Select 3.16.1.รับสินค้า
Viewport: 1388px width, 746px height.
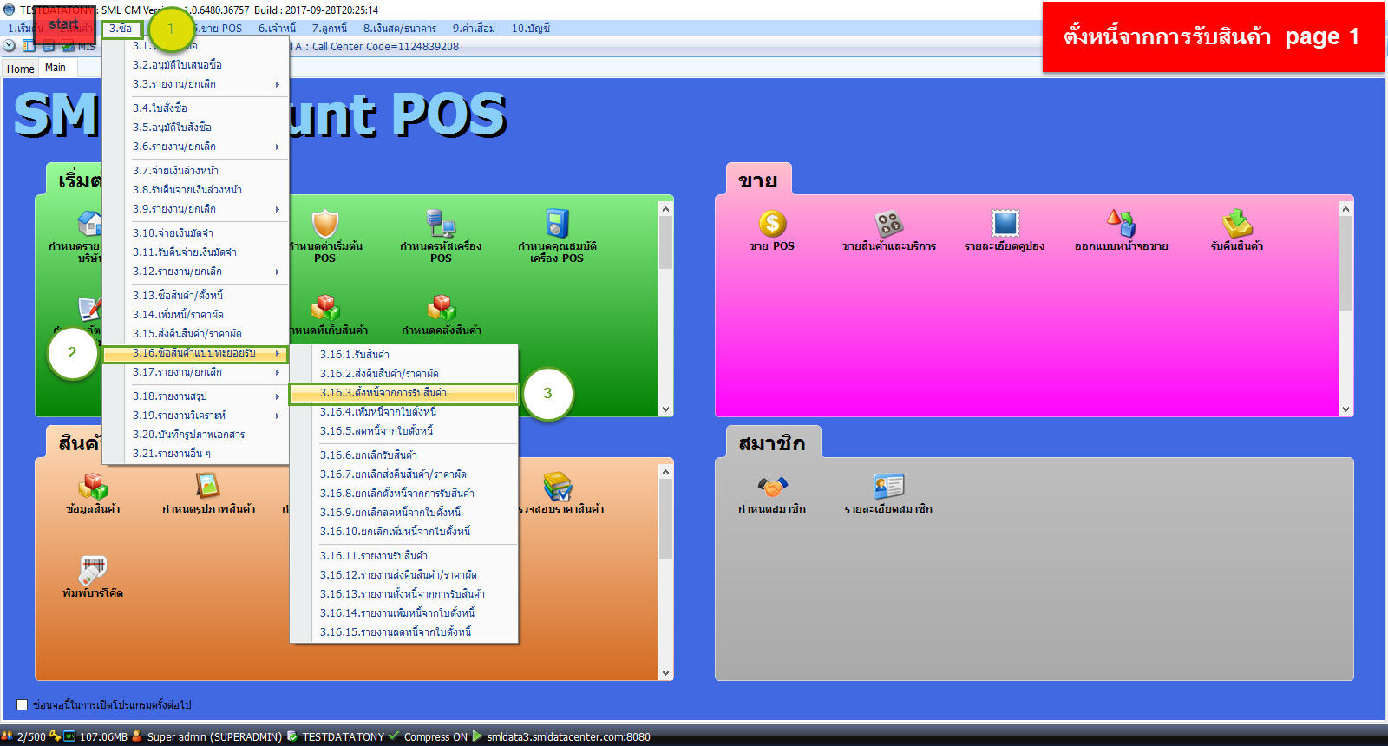pyautogui.click(x=403, y=355)
